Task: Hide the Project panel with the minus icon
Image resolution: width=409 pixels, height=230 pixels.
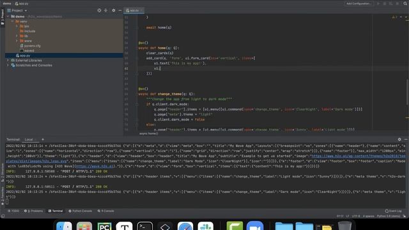Action: coord(120,10)
